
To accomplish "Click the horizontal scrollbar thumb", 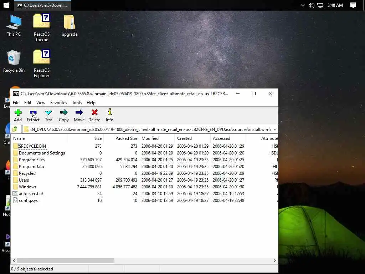I will 66,260.
